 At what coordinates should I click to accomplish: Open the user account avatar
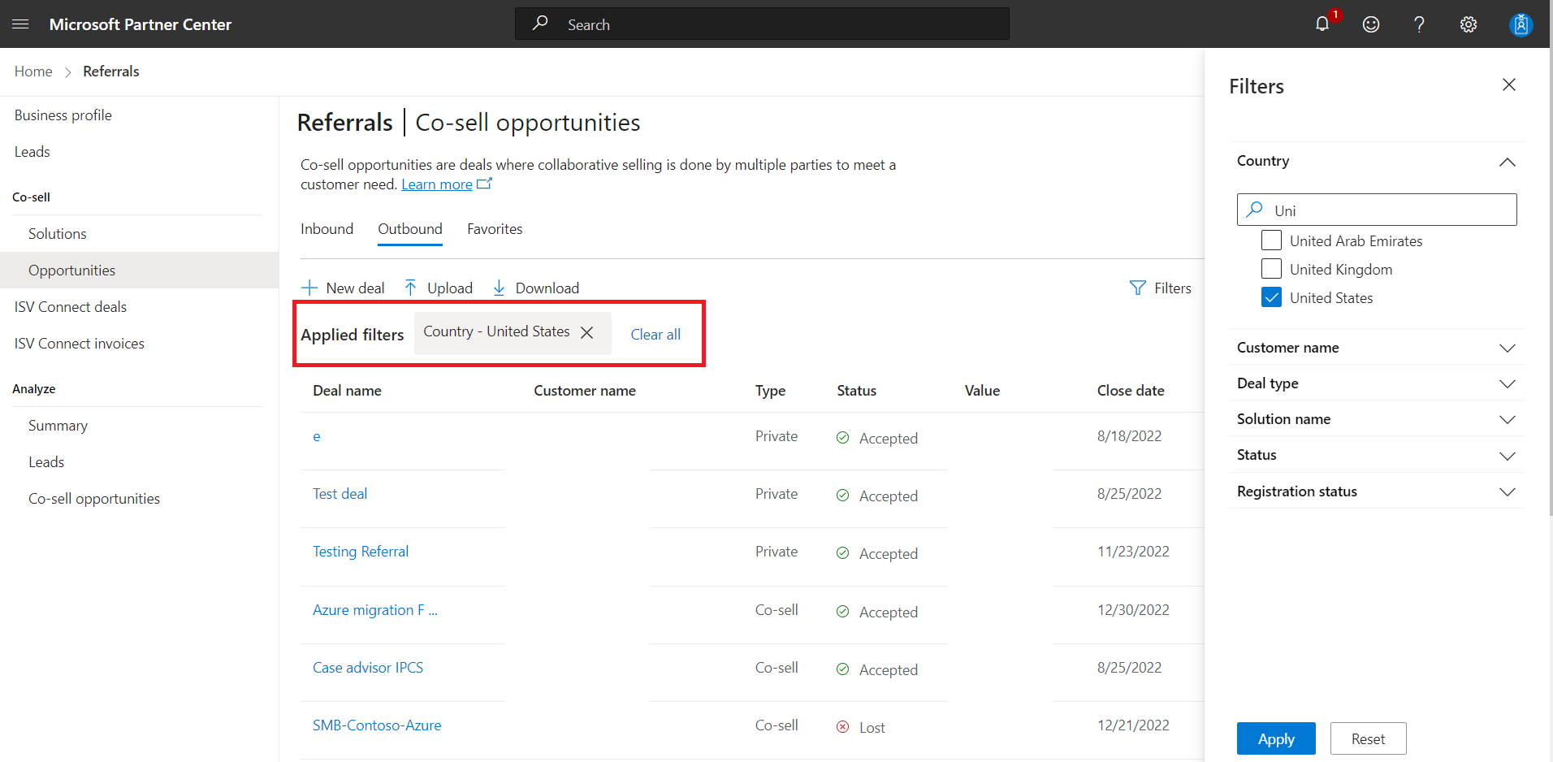[x=1521, y=24]
